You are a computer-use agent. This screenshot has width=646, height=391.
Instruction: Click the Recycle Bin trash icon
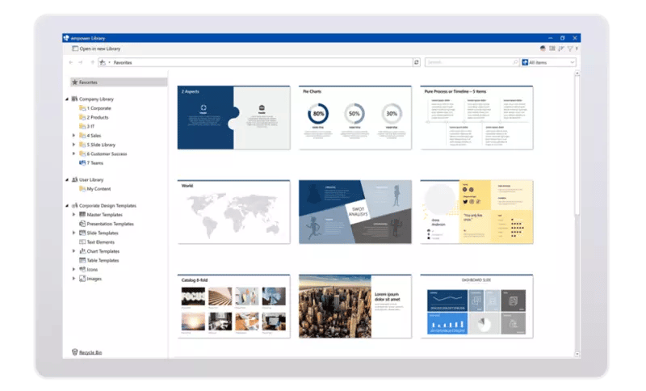[74, 352]
